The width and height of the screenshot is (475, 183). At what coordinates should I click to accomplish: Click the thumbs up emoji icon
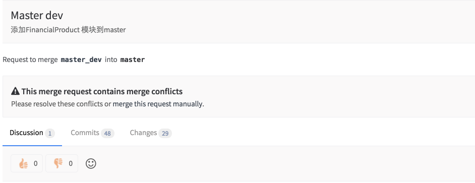pos(23,164)
